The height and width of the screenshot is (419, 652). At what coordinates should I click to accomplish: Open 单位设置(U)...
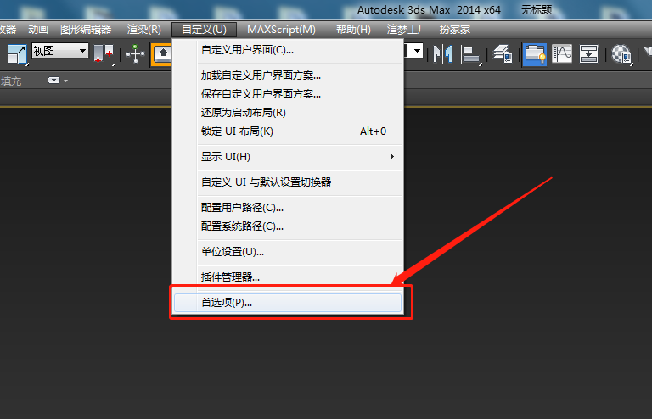click(288, 252)
